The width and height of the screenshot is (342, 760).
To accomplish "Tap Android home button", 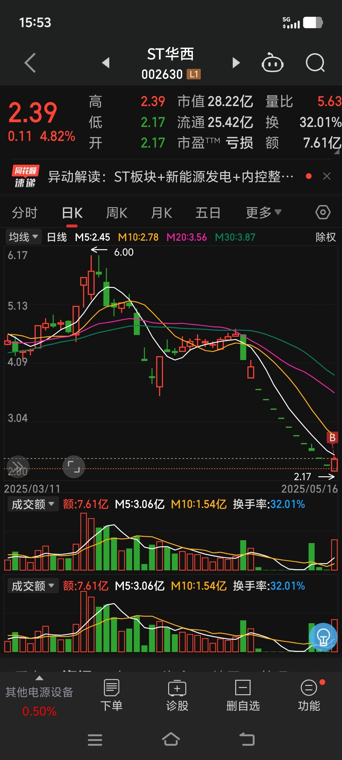I will [171, 739].
